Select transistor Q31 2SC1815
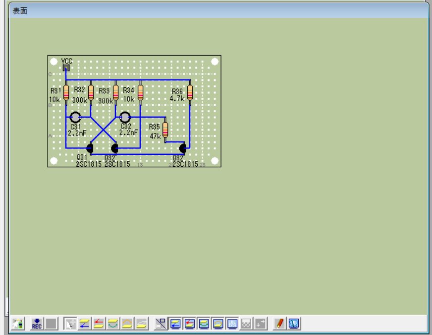 90,148
